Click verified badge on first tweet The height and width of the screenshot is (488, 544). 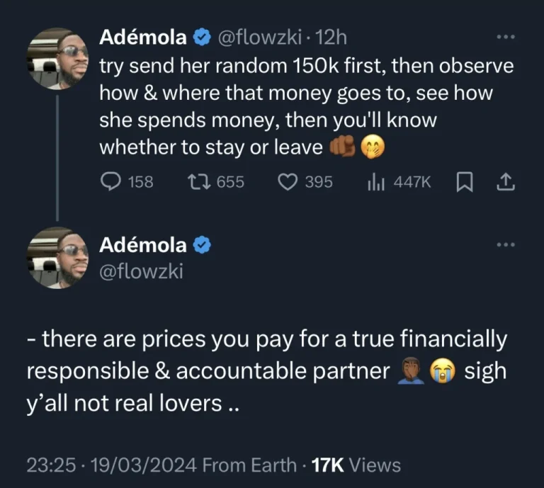point(201,37)
